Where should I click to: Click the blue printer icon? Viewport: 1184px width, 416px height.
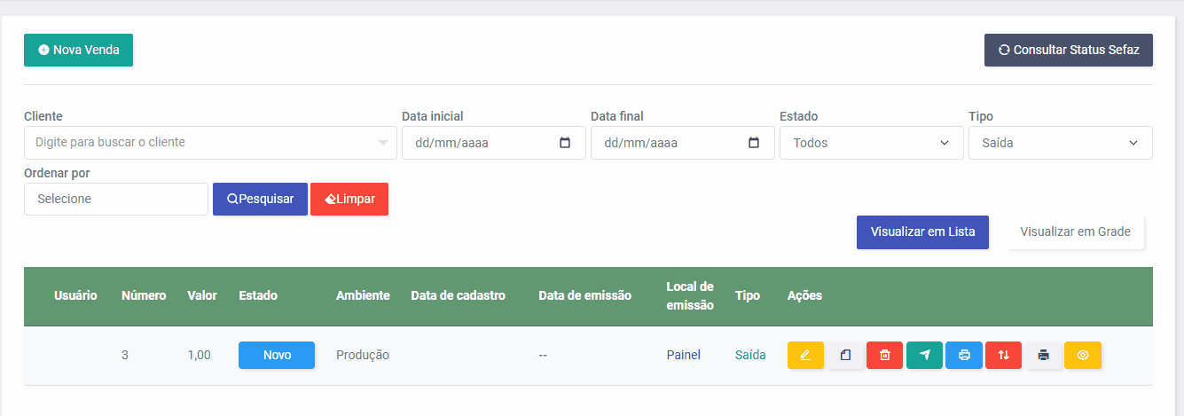point(964,355)
